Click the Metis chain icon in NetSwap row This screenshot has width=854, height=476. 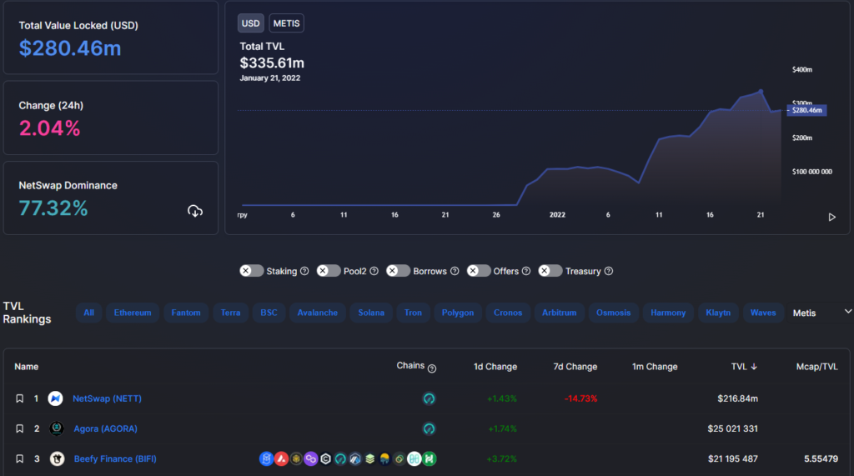tap(430, 398)
